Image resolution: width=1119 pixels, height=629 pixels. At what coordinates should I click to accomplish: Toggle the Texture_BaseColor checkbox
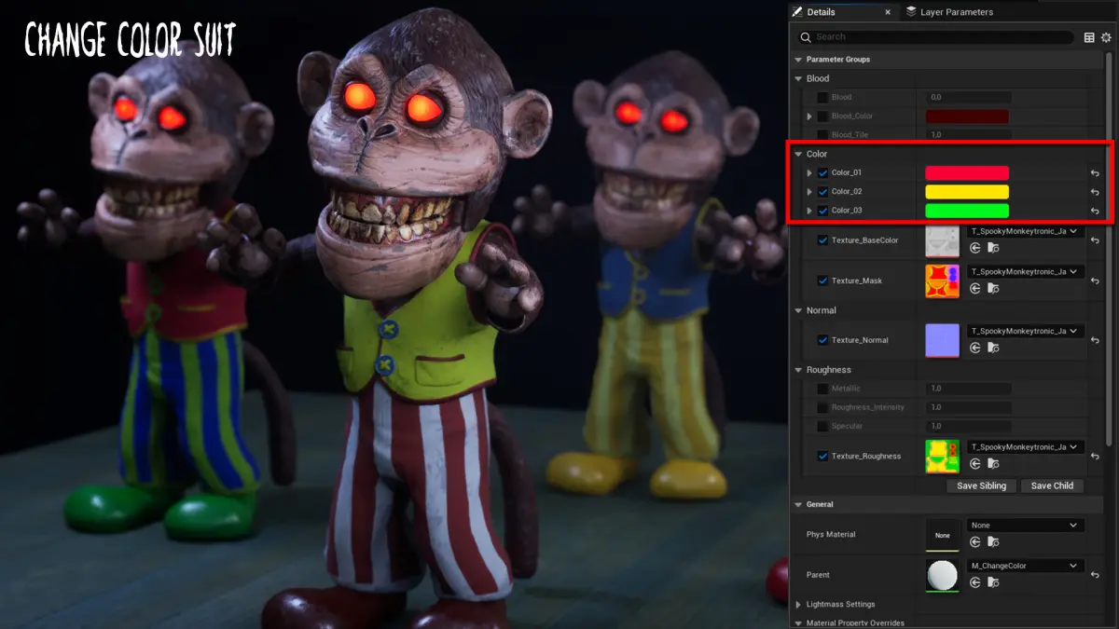click(822, 240)
